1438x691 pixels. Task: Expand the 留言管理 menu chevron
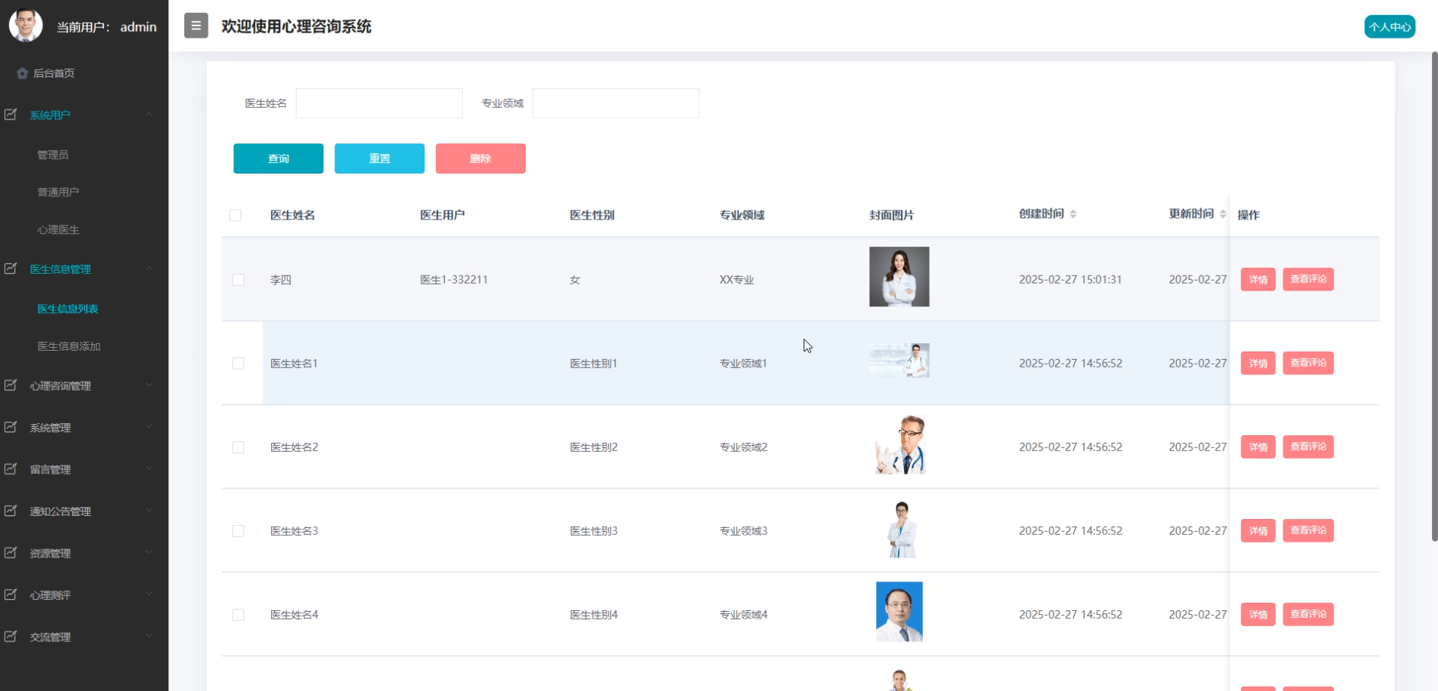coord(149,468)
